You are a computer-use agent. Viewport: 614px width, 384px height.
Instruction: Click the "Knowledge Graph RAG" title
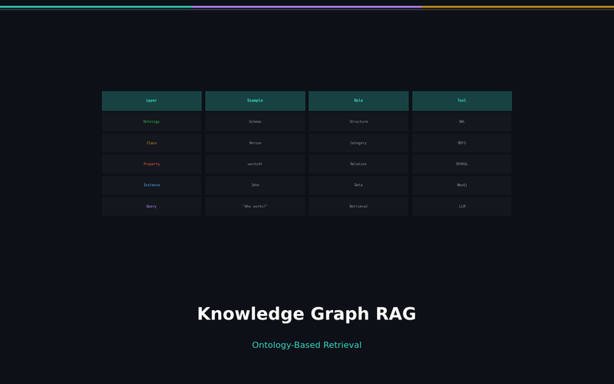[x=306, y=314]
